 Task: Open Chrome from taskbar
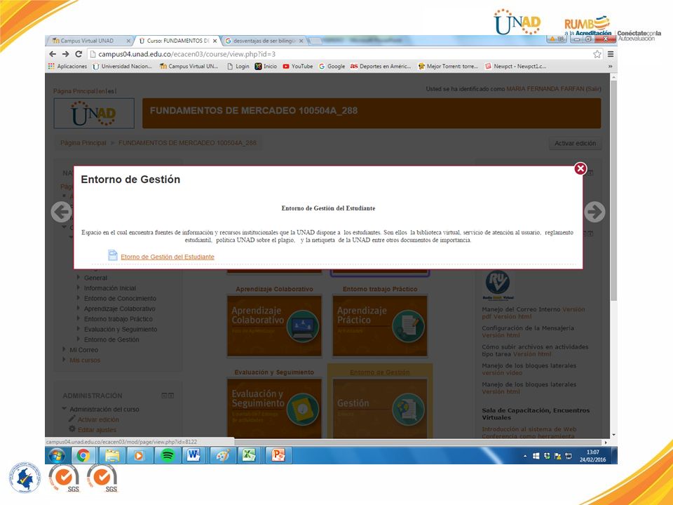(83, 456)
